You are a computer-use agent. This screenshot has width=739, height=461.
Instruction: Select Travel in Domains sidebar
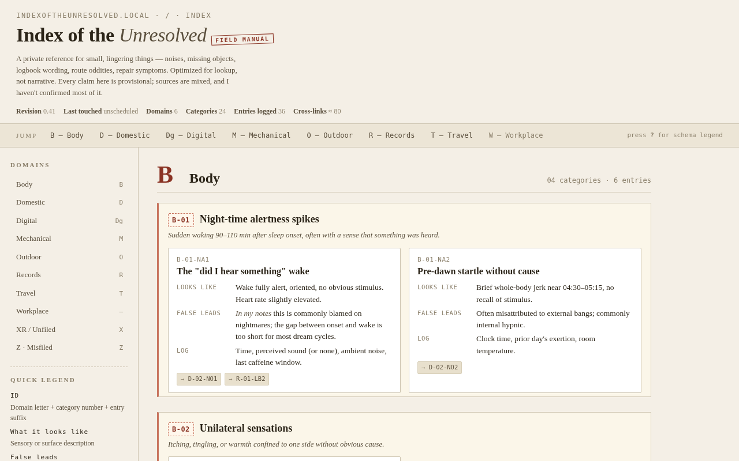69,293
